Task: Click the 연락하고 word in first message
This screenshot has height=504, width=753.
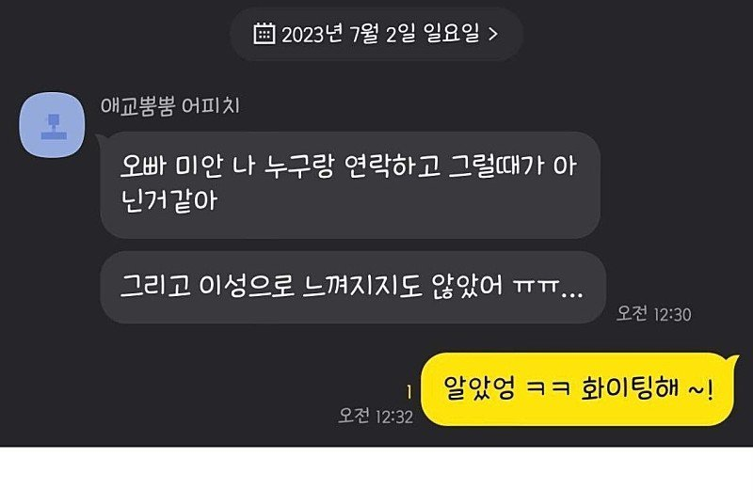Action: tap(392, 165)
